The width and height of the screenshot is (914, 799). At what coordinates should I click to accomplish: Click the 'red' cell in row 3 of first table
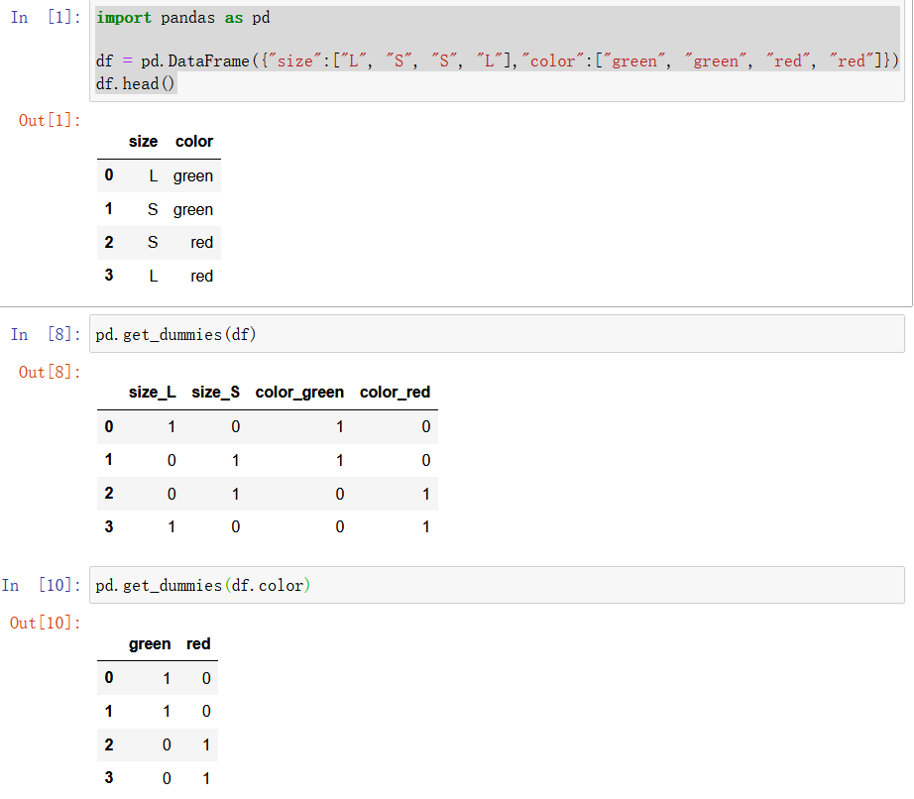(x=201, y=277)
